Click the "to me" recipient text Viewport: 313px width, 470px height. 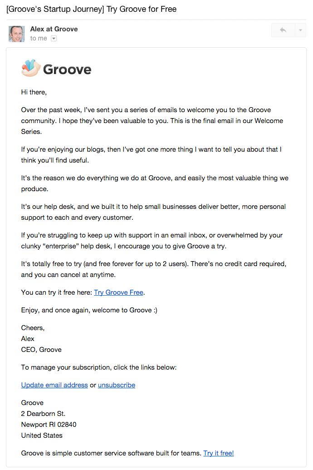click(39, 39)
